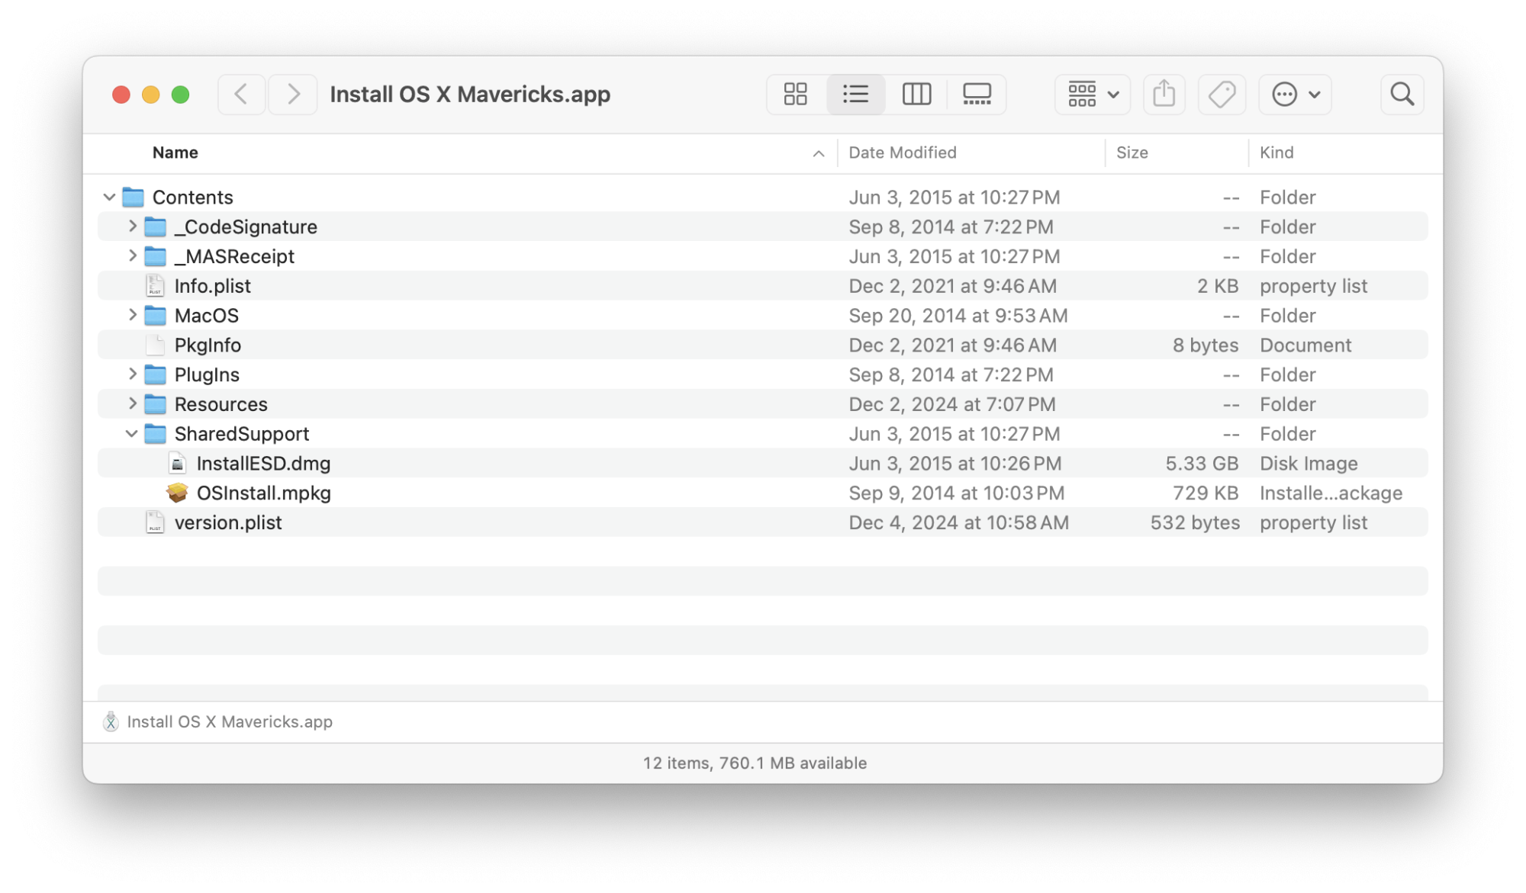Open the Group By options menu
This screenshot has width=1526, height=893.
coord(1093,95)
